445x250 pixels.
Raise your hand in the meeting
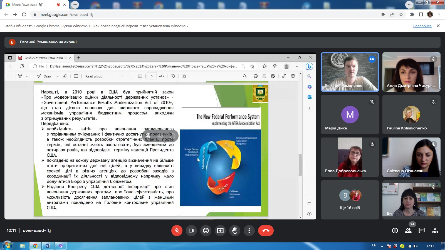pyautogui.click(x=235, y=231)
